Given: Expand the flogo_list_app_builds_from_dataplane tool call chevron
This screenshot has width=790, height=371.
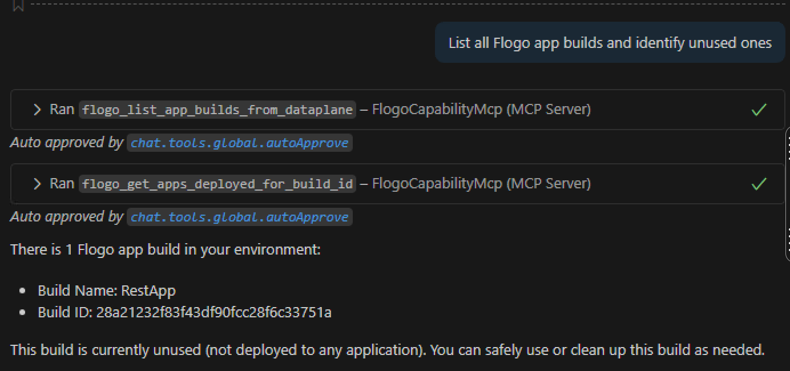Looking at the screenshot, I should tap(37, 110).
